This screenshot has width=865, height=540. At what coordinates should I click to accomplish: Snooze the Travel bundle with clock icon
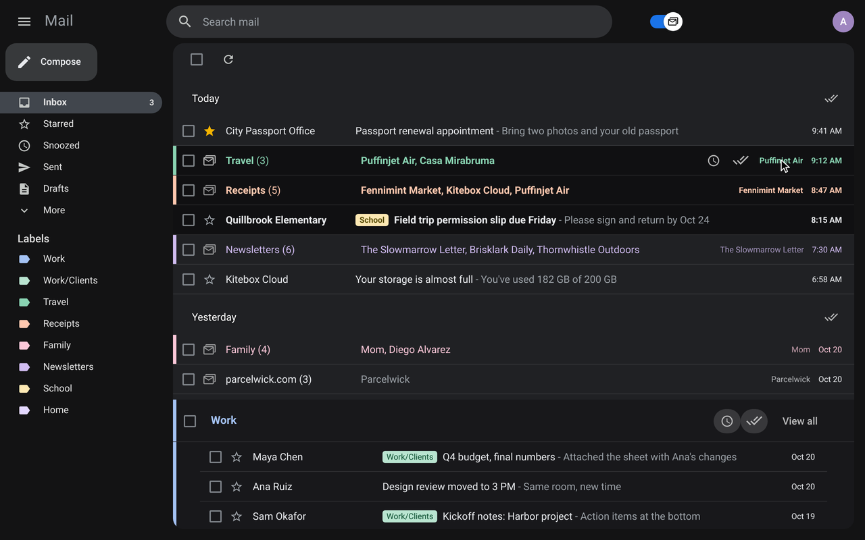714,161
